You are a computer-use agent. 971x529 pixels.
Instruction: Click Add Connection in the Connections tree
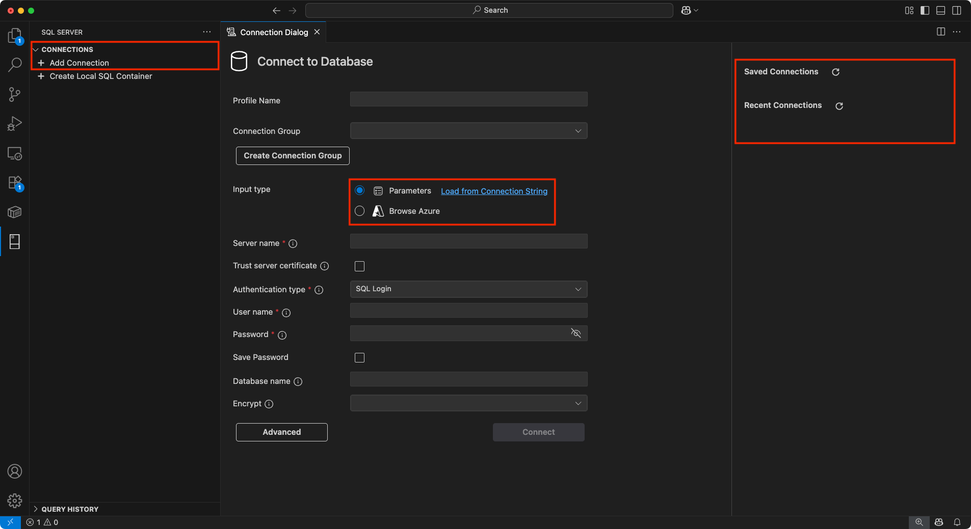point(79,63)
